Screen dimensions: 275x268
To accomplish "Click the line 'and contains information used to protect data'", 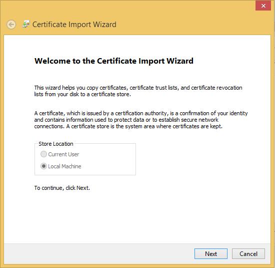I will pos(126,120).
